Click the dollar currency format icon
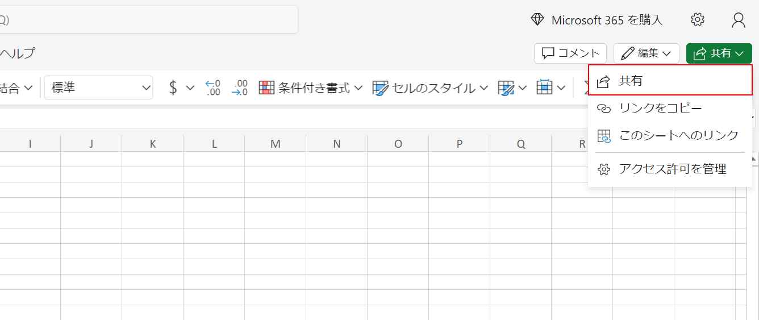This screenshot has width=759, height=320. click(173, 88)
